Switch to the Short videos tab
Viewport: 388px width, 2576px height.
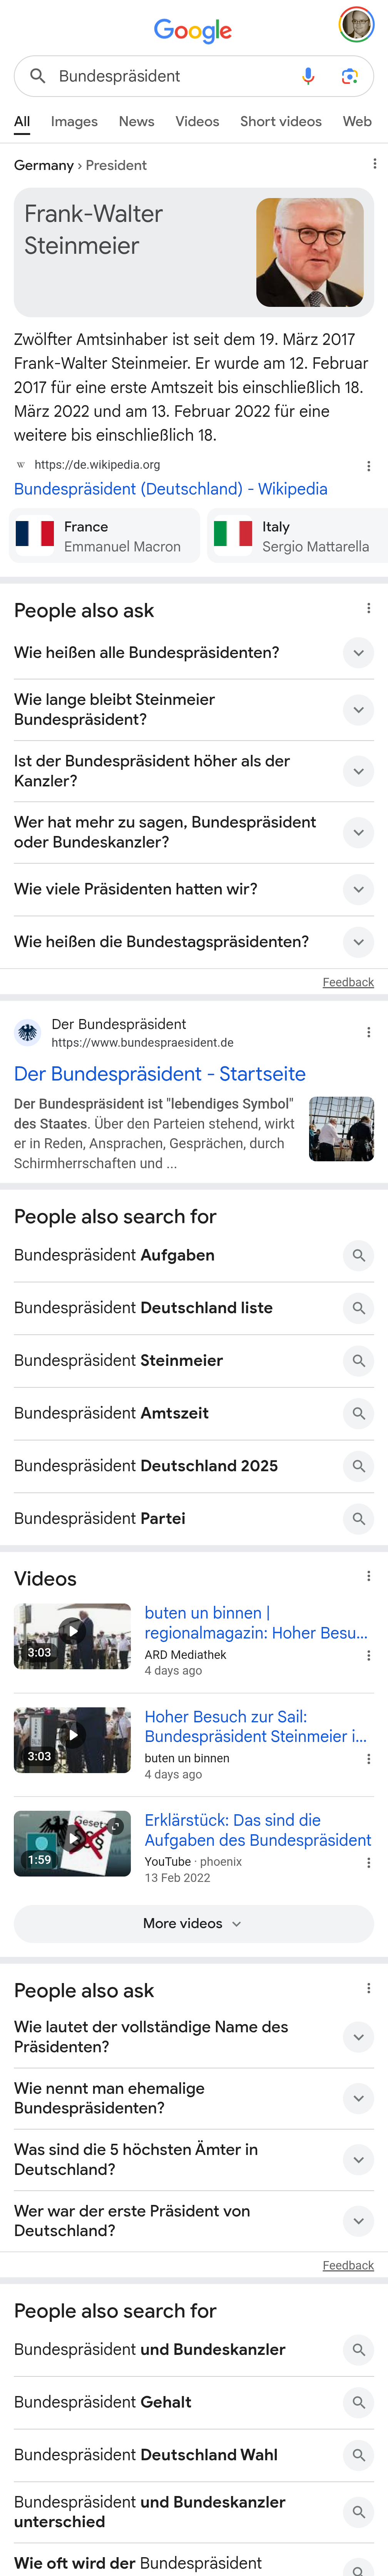(x=281, y=121)
